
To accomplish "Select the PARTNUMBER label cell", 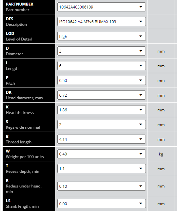I will point(29,7).
